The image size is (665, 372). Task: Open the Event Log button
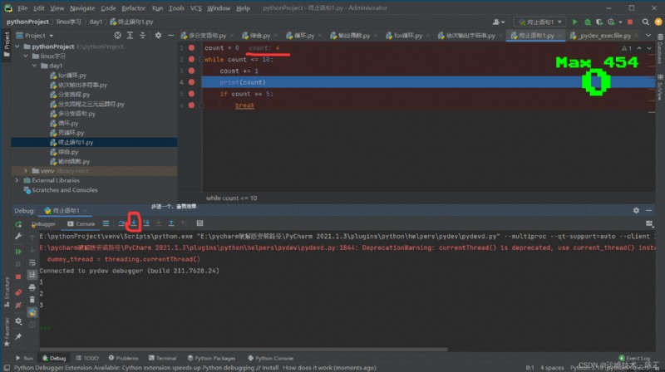click(x=634, y=359)
